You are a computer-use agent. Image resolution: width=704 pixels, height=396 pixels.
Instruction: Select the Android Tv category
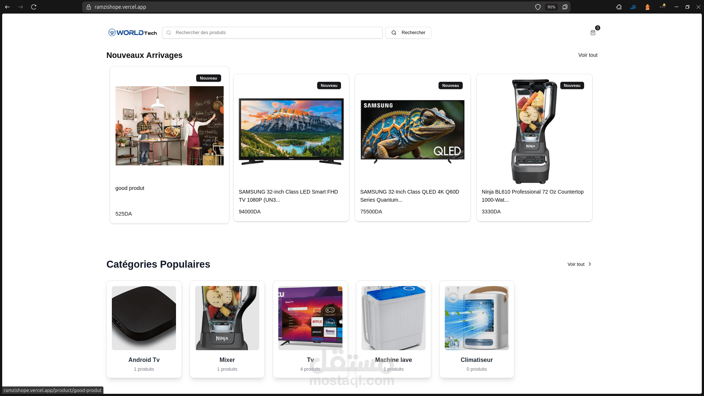(x=144, y=329)
